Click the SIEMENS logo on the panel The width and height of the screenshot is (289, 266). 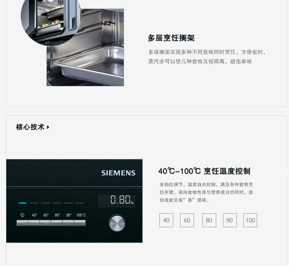118,173
